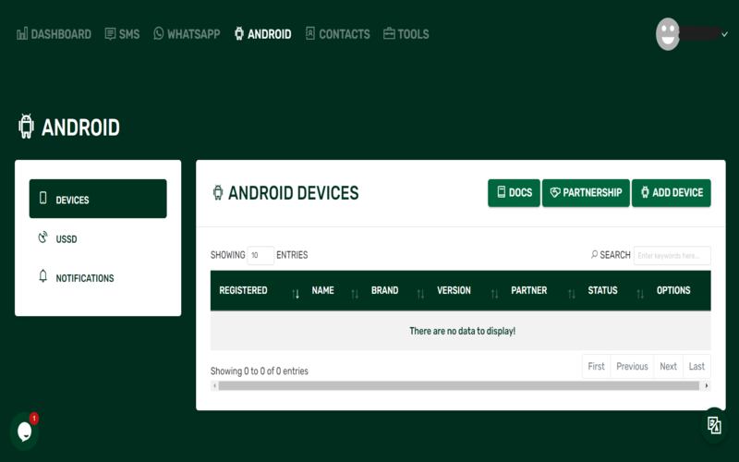Click the Partnership button
Viewport: 739px width, 462px height.
(586, 192)
